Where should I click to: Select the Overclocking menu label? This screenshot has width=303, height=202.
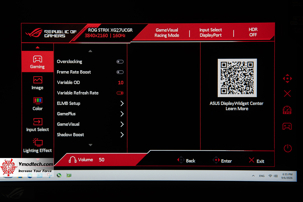pyautogui.click(x=70, y=62)
